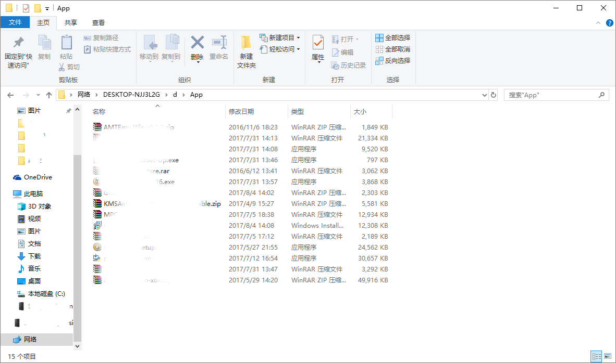Click Pin to Quick Access icon
Screen dimensions: 616x363
tap(18, 42)
